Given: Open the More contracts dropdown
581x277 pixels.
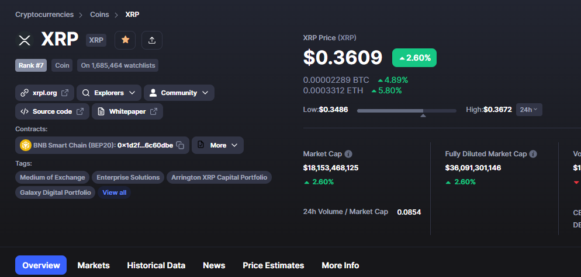Looking at the screenshot, I should pyautogui.click(x=218, y=145).
